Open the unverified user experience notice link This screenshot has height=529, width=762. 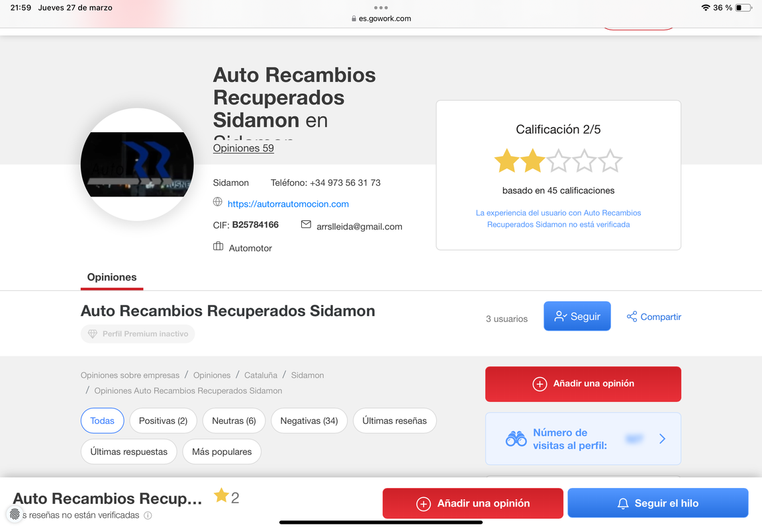[558, 218]
